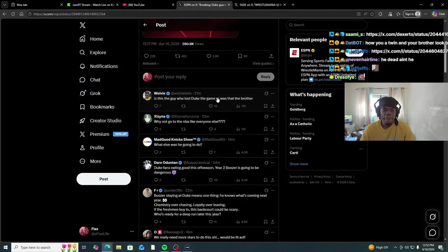Open the floating Grok button
This screenshot has height=252, width=448.
pos(433,217)
